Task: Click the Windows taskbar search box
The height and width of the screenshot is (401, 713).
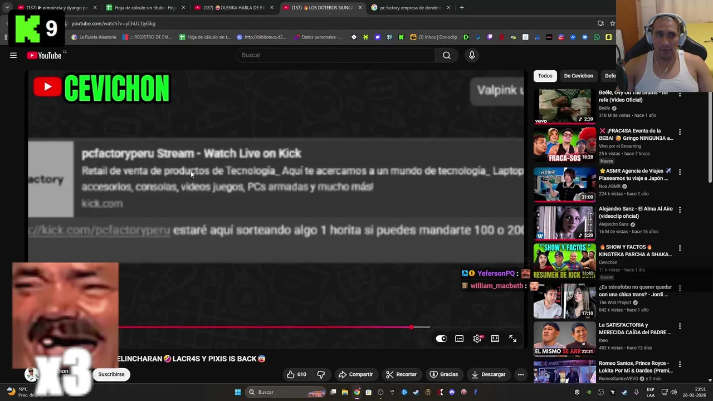Action: (286, 392)
